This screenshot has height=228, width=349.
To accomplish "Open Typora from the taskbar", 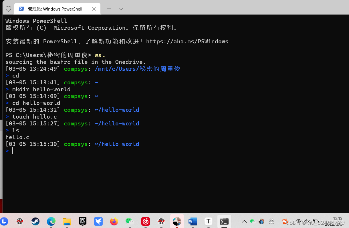I will [208, 221].
